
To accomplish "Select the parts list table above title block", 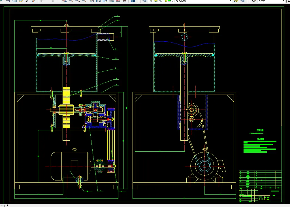I will tap(260, 179).
